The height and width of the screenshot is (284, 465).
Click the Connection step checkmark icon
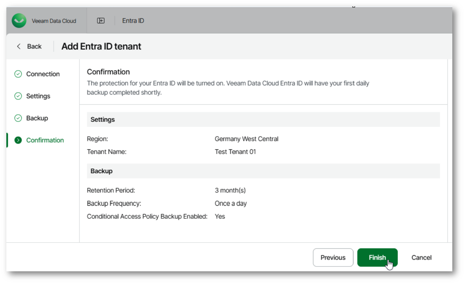pyautogui.click(x=18, y=74)
